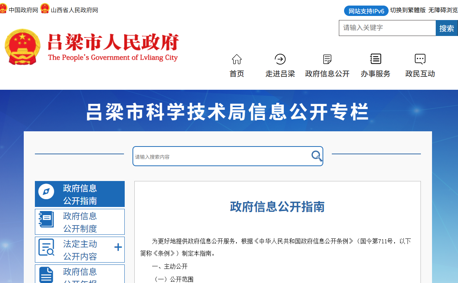
Task: Click the blue 搜索 button
Action: click(447, 28)
